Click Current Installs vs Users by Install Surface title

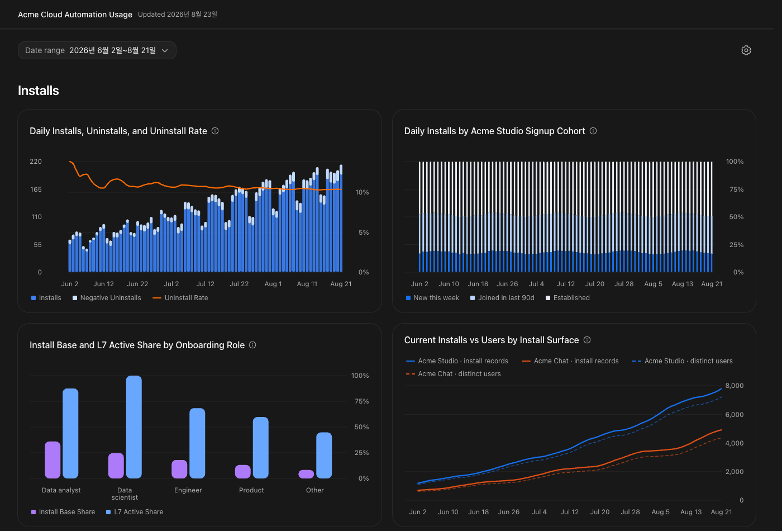tap(492, 340)
